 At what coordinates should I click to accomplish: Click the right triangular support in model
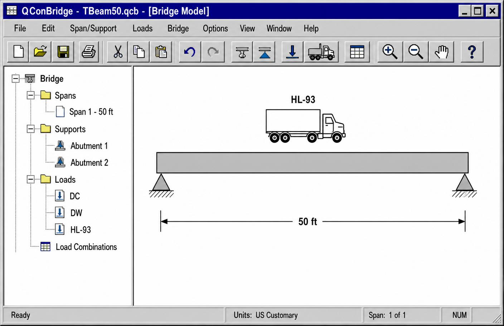pyautogui.click(x=465, y=182)
